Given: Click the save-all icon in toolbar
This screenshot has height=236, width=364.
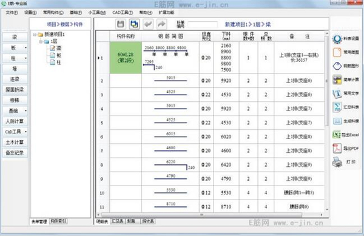Looking at the screenshot, I should (x=134, y=24).
